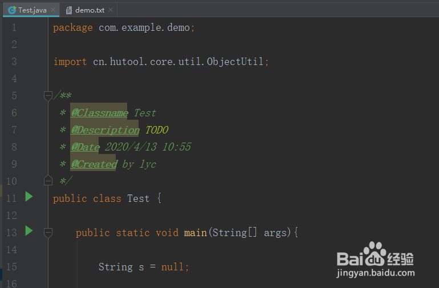This screenshot has width=439, height=288.
Task: Click the @Classname tag in the comment
Action: point(99,113)
